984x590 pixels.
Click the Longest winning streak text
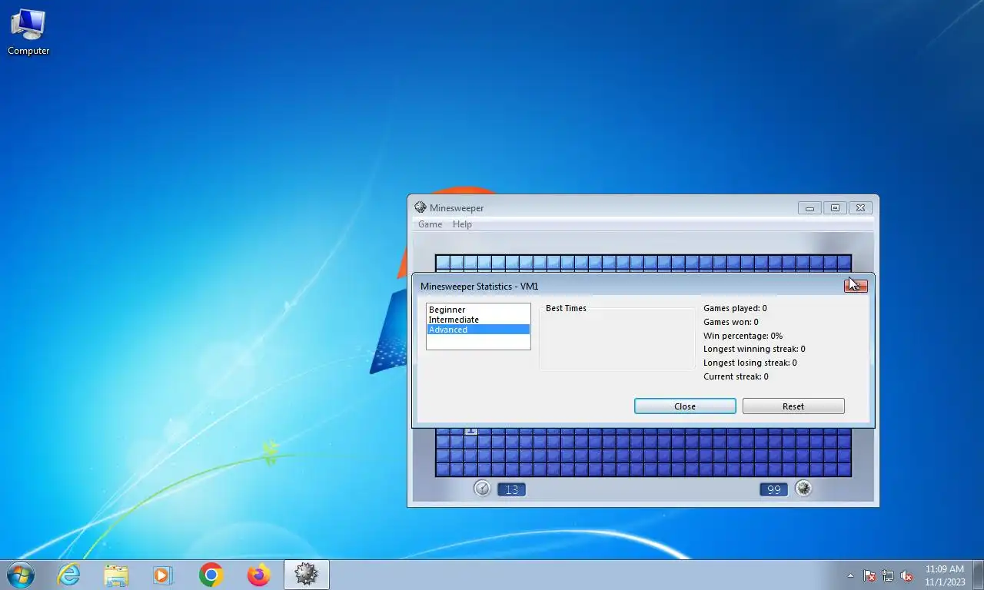click(x=754, y=349)
